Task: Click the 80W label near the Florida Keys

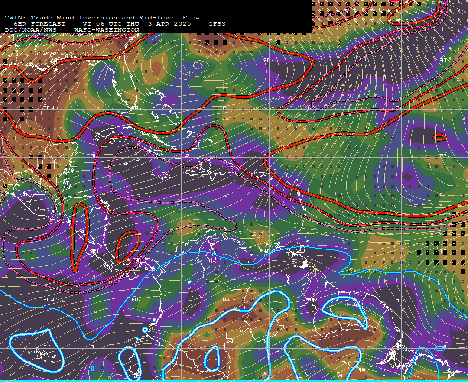Action: coord(137,108)
